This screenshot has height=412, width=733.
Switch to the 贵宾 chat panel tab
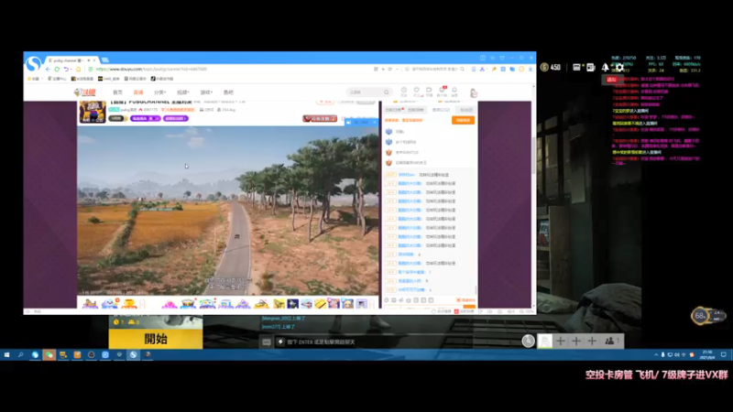[441, 110]
